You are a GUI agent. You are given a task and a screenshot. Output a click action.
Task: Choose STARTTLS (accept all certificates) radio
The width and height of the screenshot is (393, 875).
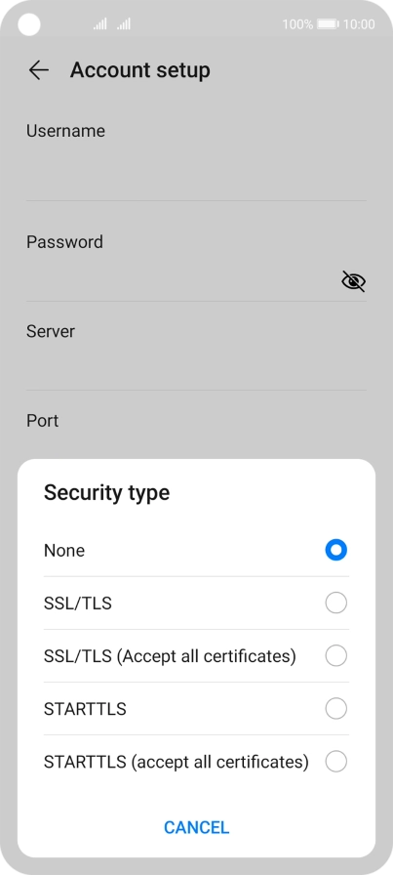pos(336,762)
